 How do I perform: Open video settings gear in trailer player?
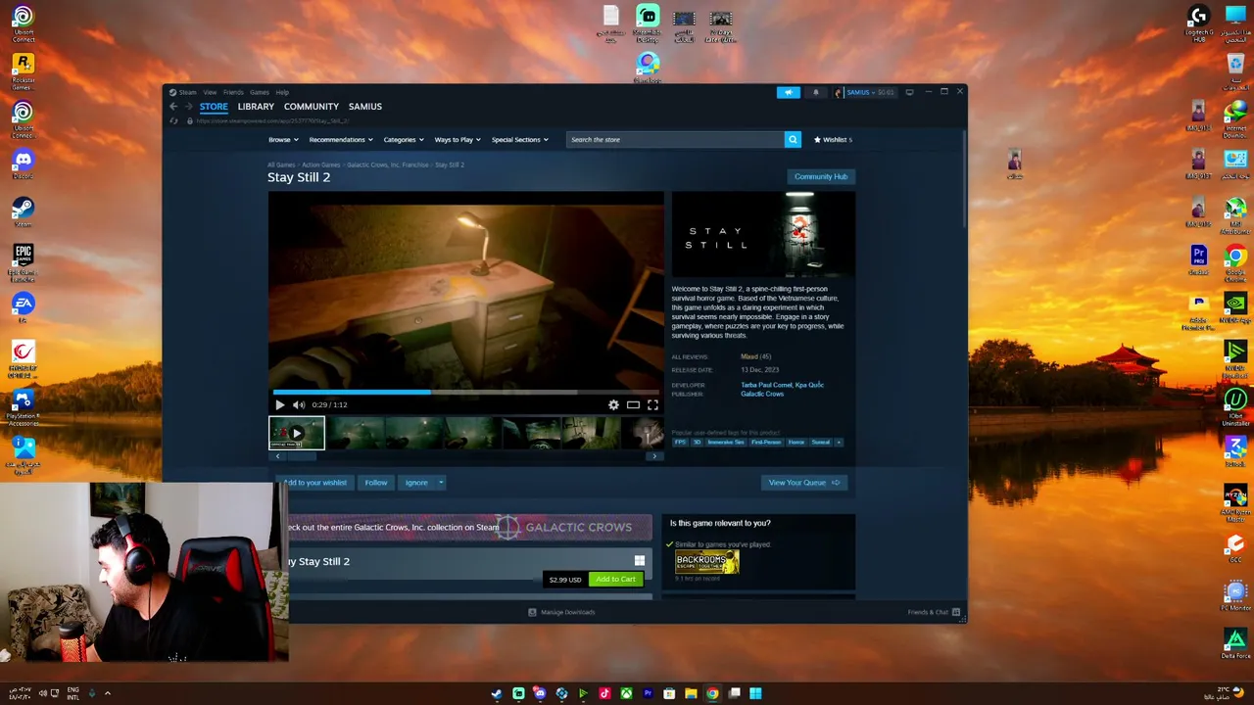click(613, 404)
